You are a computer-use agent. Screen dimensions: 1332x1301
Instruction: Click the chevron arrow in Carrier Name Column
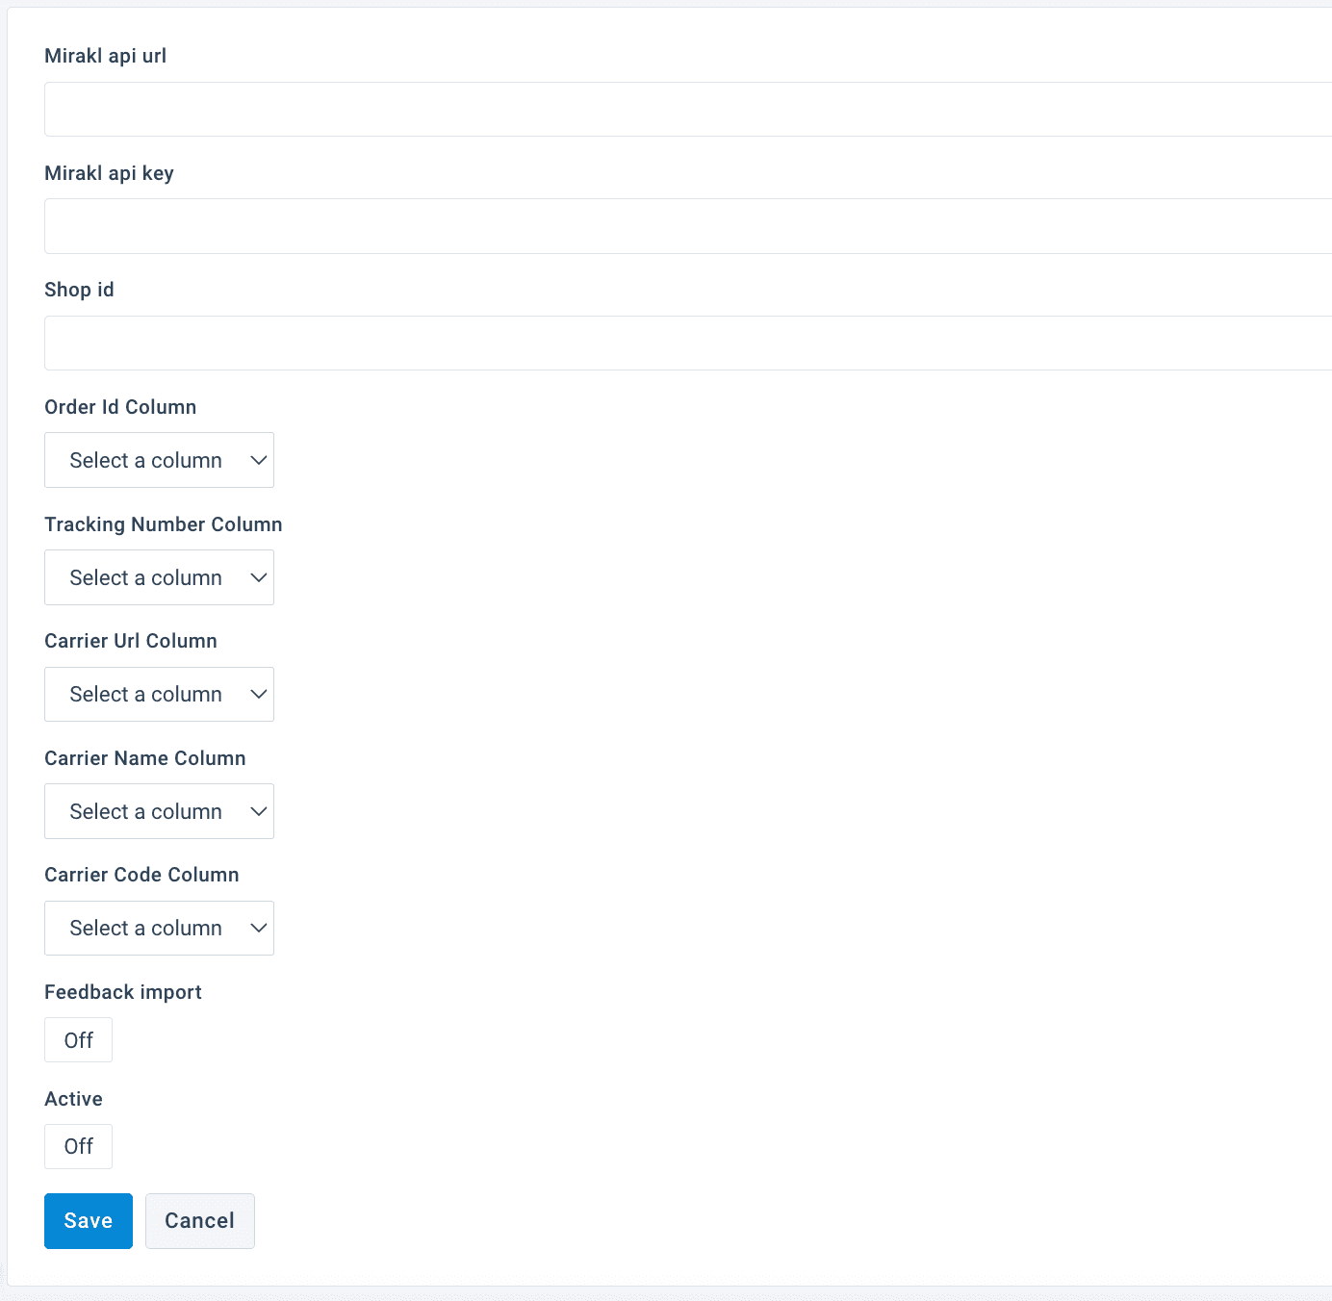pos(258,811)
